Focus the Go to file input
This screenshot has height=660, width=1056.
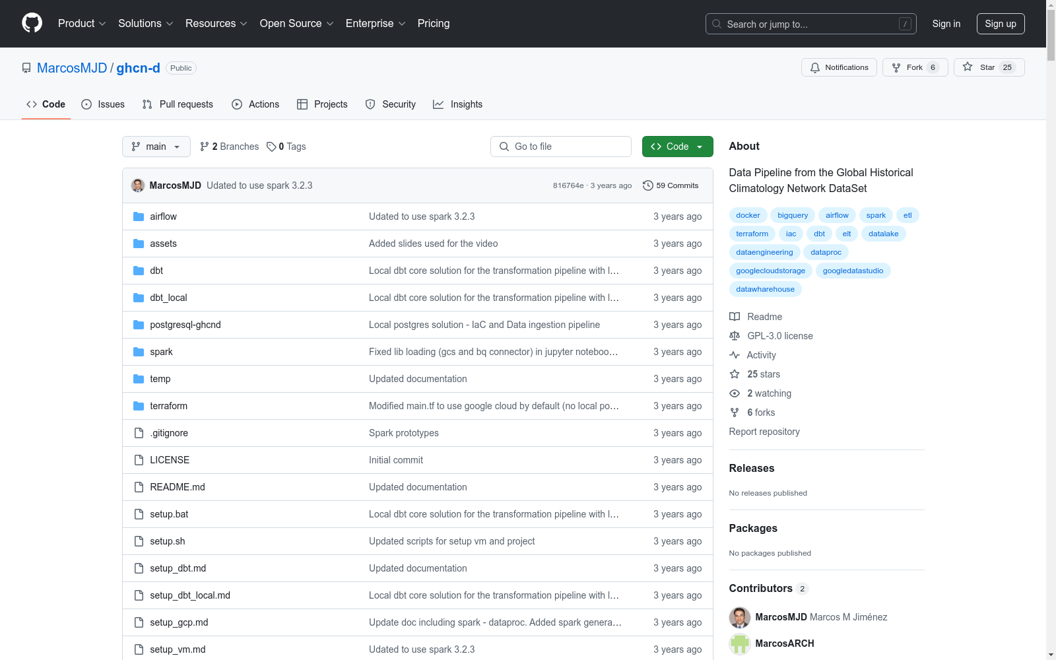561,147
